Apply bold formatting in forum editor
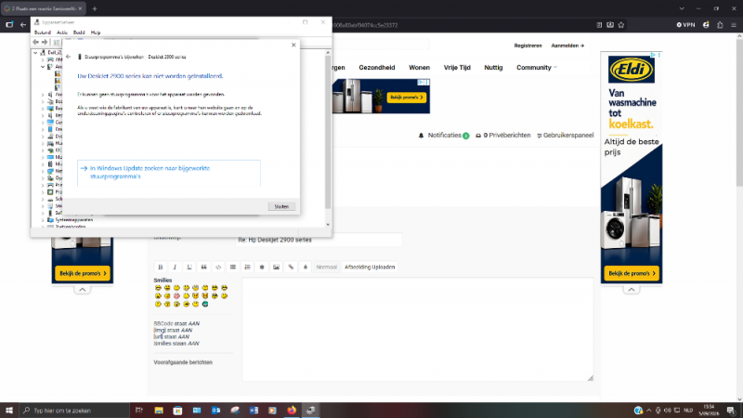 (x=160, y=267)
